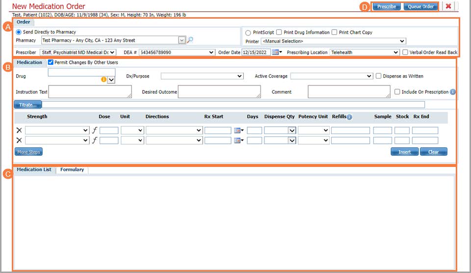Screen dimensions: 471x273
Task: Open the Order Date calendar icon
Action: pos(276,52)
